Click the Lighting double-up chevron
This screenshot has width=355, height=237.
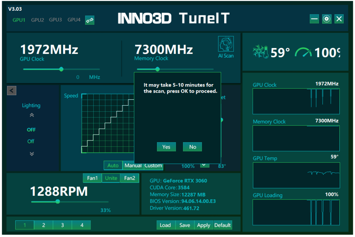[x=32, y=115]
